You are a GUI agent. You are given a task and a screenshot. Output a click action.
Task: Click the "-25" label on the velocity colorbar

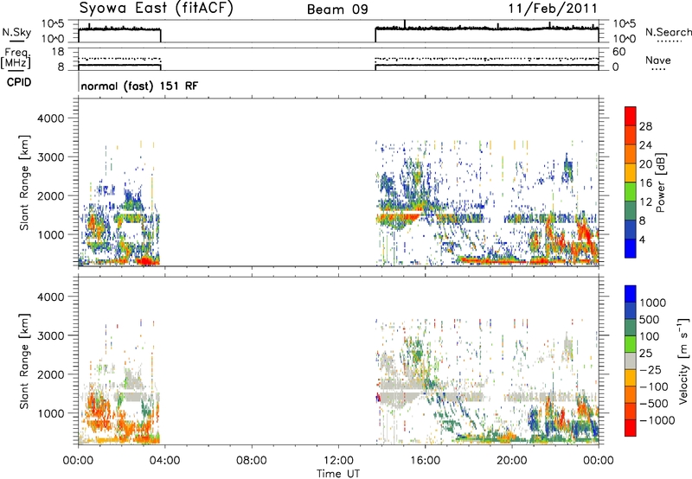pos(650,370)
